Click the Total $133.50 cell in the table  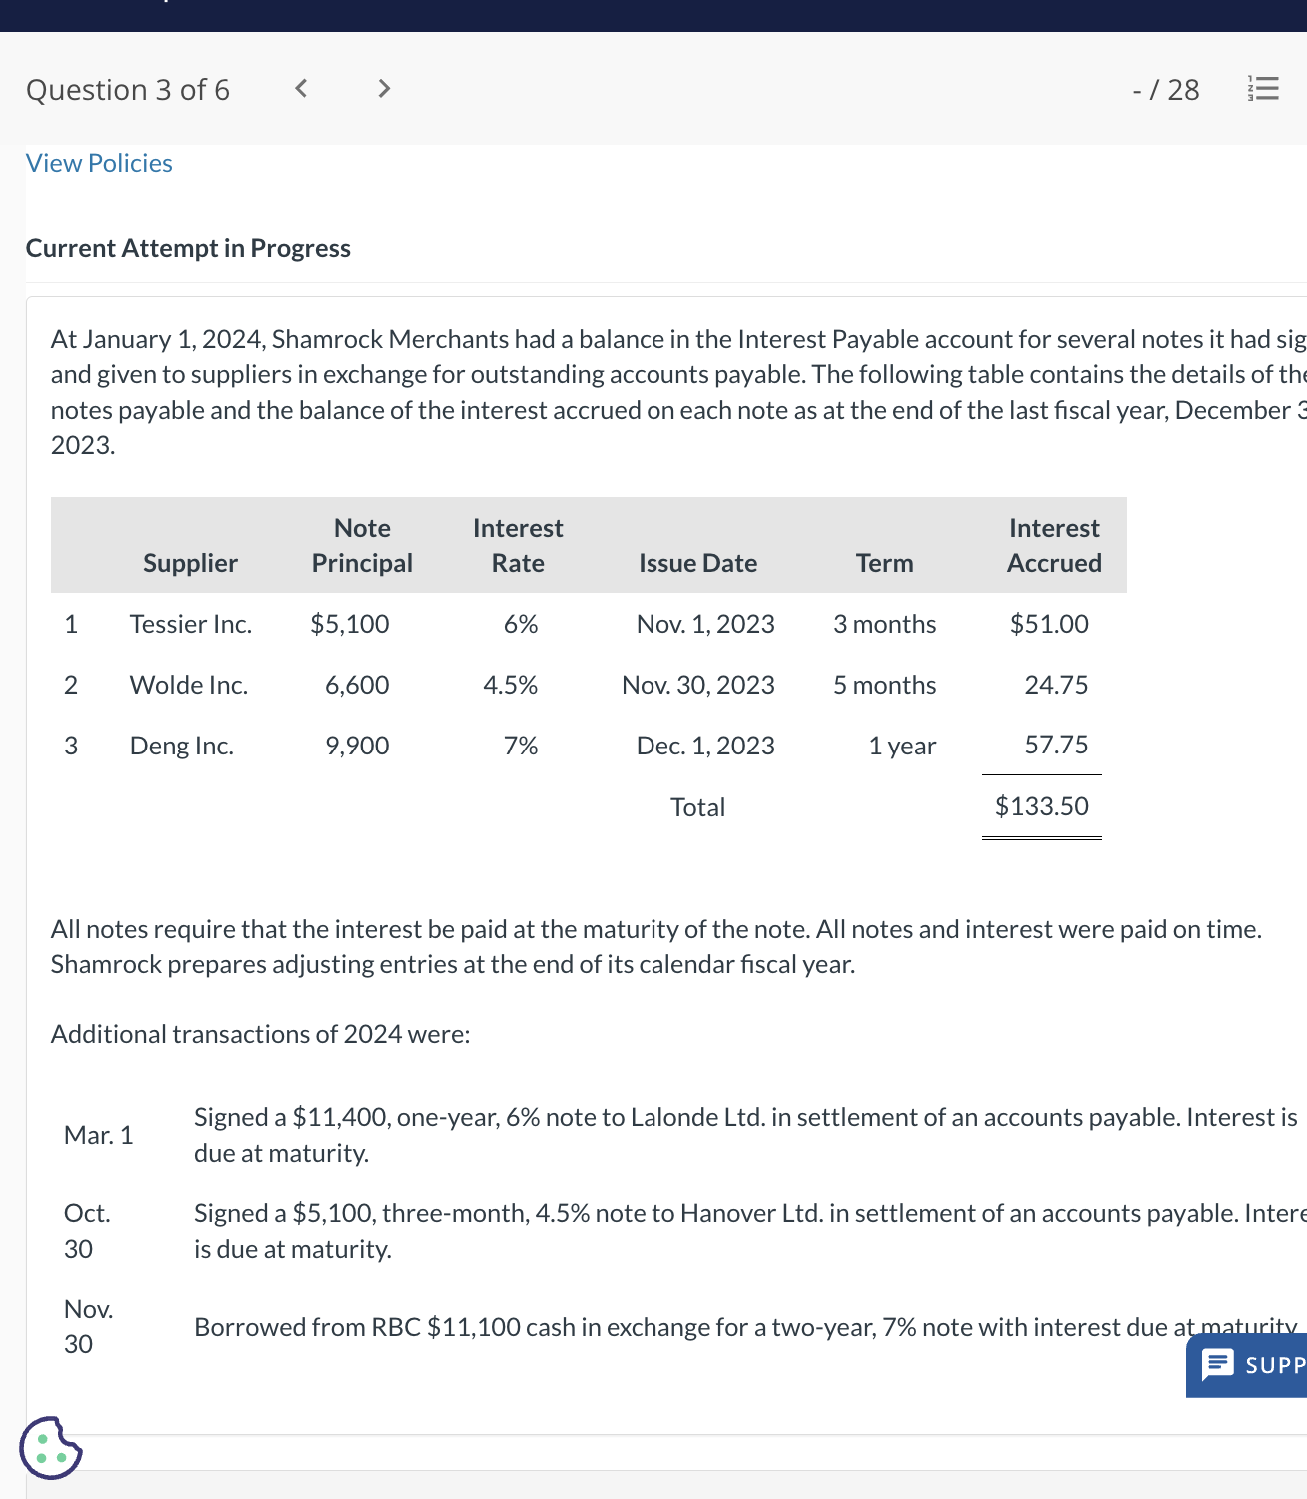pos(1042,806)
